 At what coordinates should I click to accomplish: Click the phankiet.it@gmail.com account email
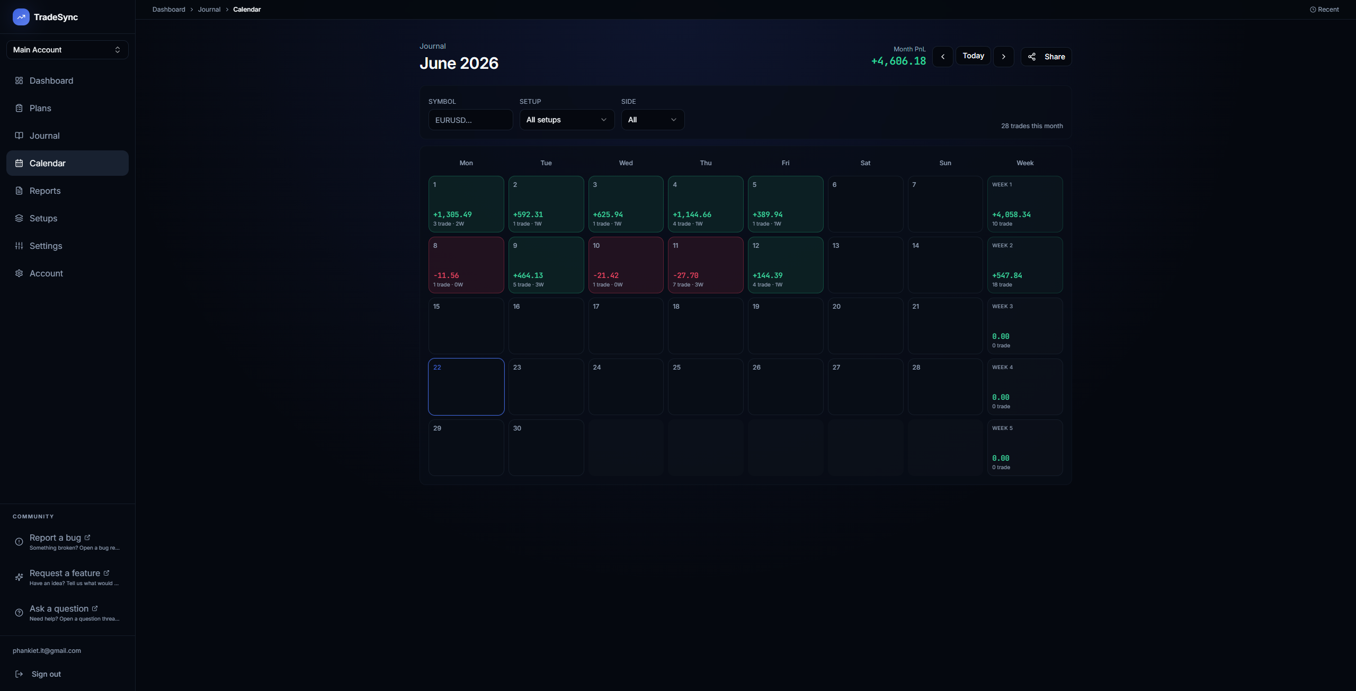click(x=47, y=651)
